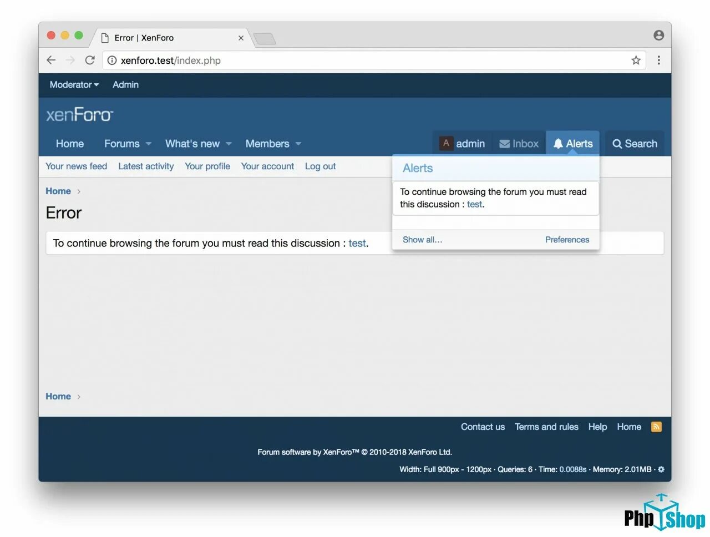Open the What's new navigation tab
710x537 pixels.
tap(192, 144)
